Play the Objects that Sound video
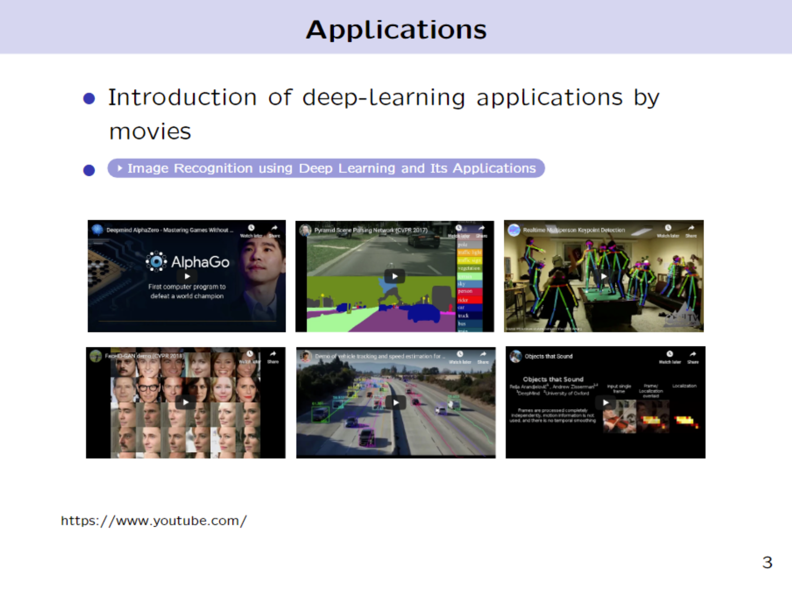The image size is (792, 593). point(606,402)
